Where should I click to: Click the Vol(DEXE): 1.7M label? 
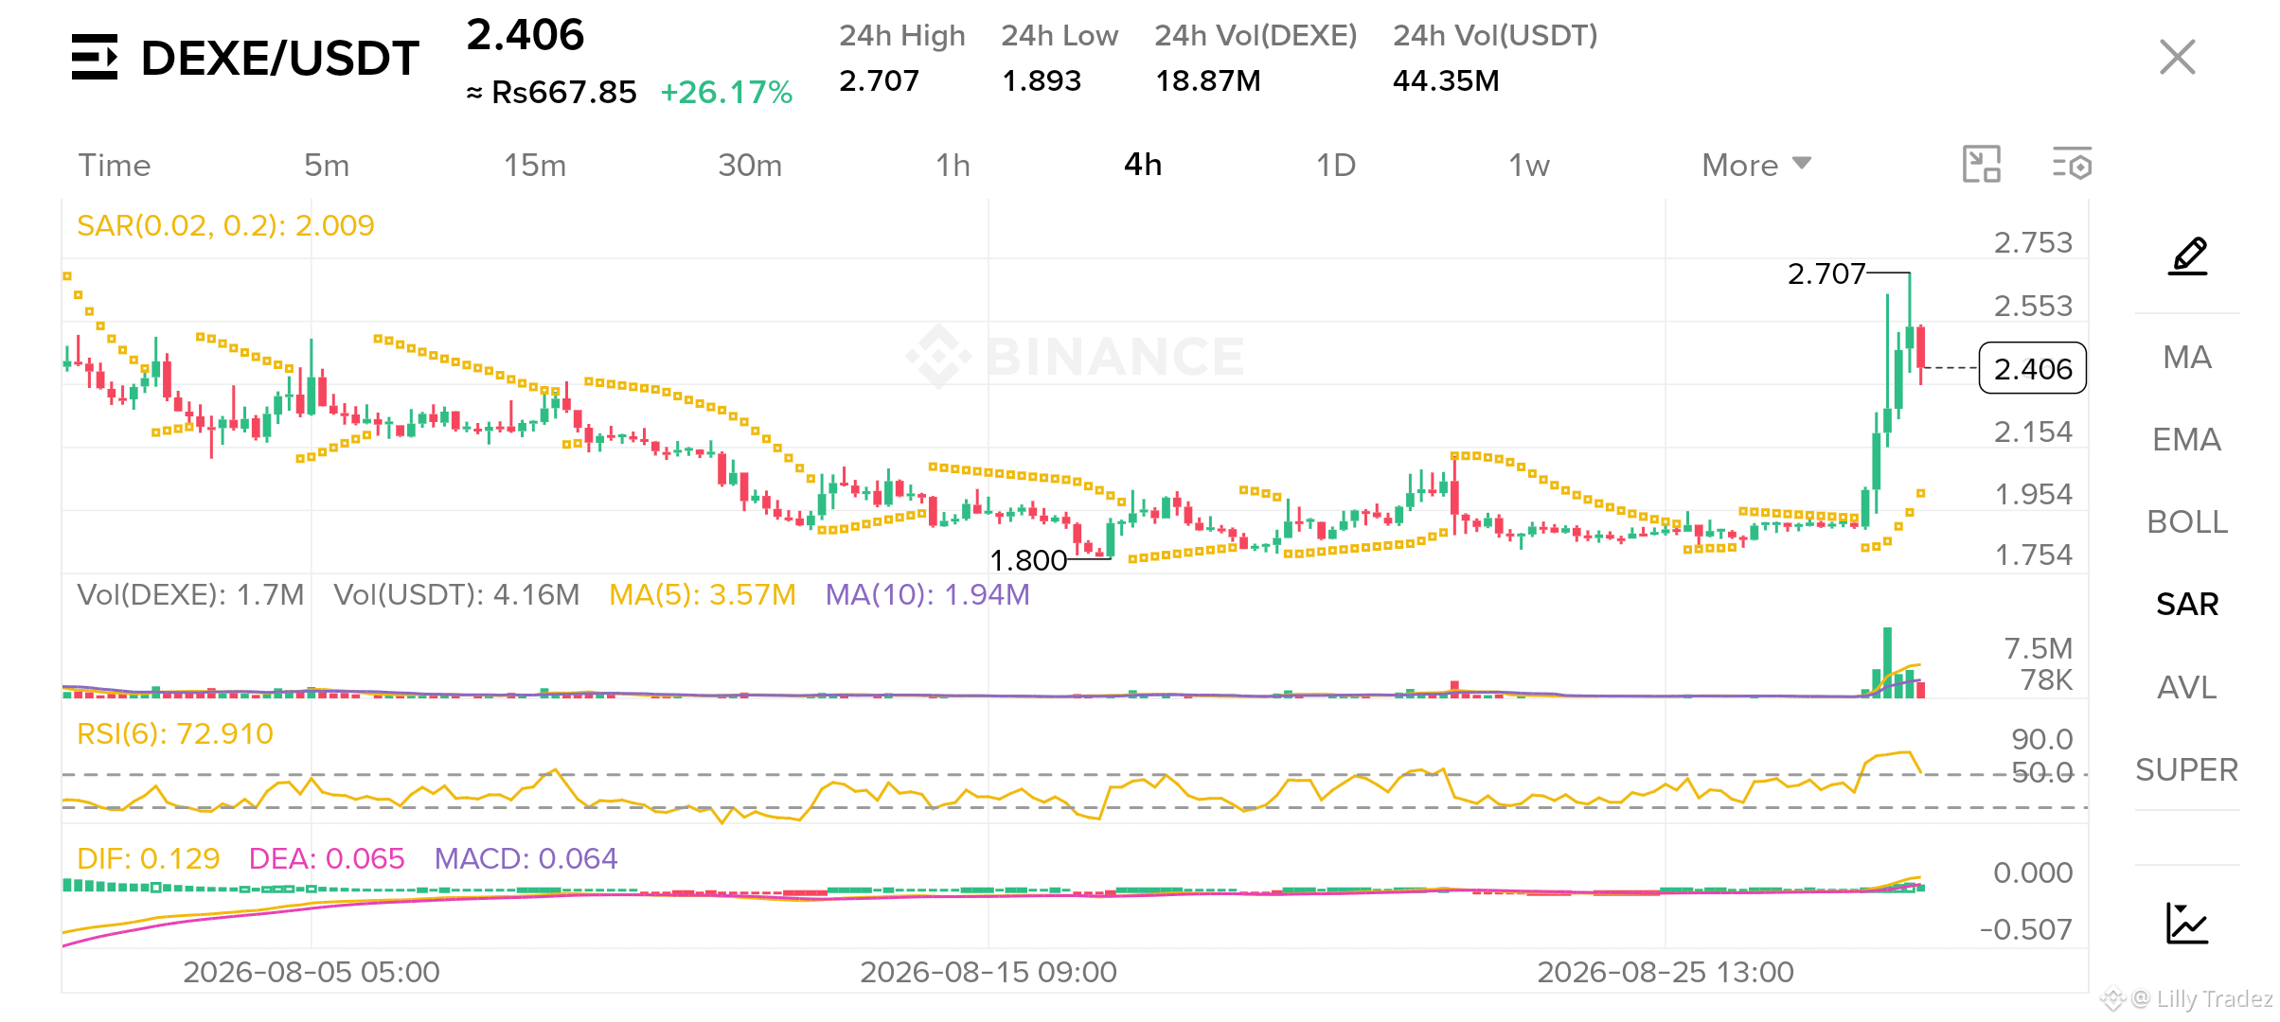(x=190, y=594)
